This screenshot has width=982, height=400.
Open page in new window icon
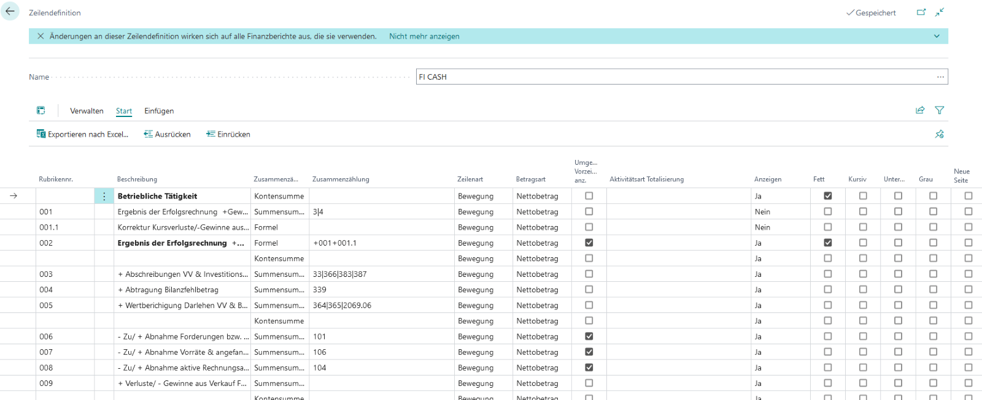[x=921, y=12]
